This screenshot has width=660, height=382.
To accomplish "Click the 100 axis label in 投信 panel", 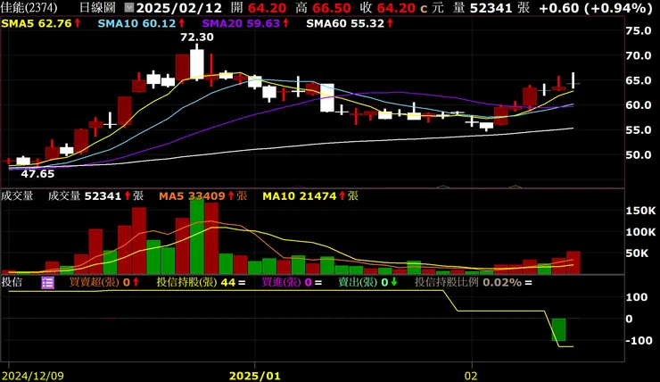I will coord(637,297).
